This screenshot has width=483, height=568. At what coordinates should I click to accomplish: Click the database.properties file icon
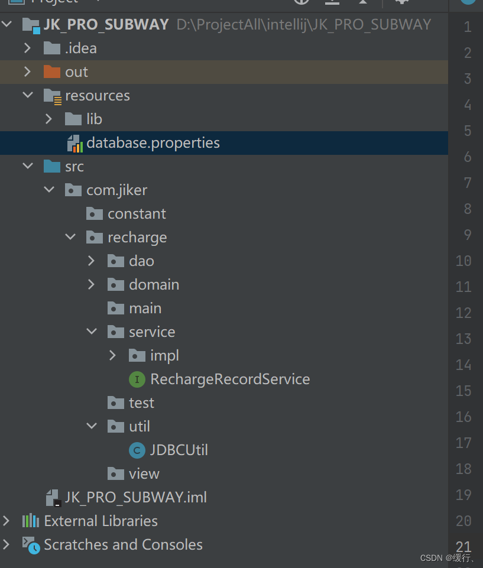(x=73, y=142)
